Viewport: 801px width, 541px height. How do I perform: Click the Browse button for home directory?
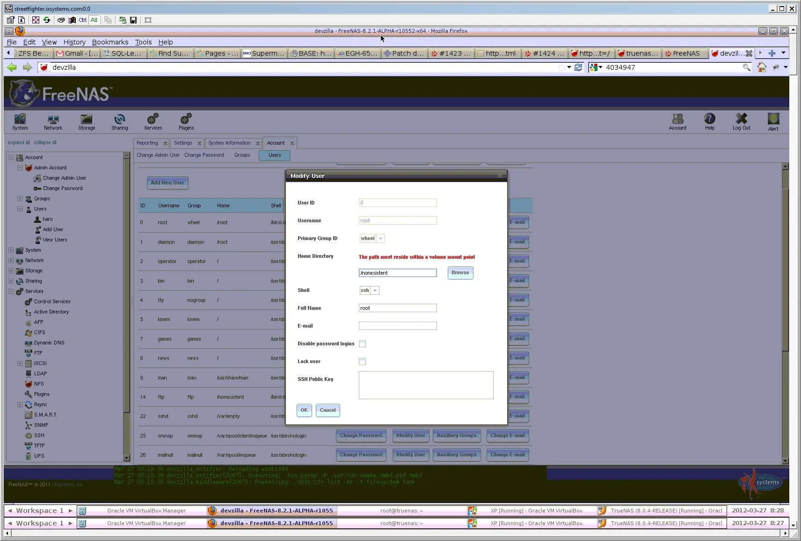pyautogui.click(x=460, y=273)
